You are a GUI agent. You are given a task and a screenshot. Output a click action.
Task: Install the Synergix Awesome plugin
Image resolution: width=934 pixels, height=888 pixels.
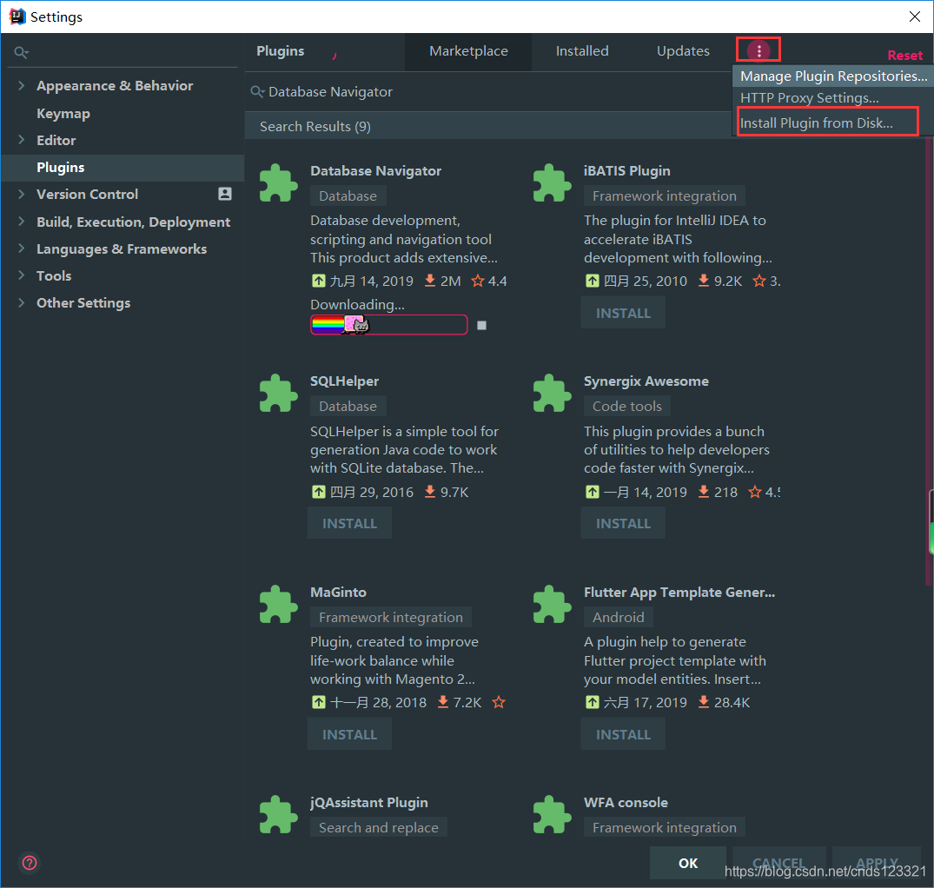click(x=623, y=524)
